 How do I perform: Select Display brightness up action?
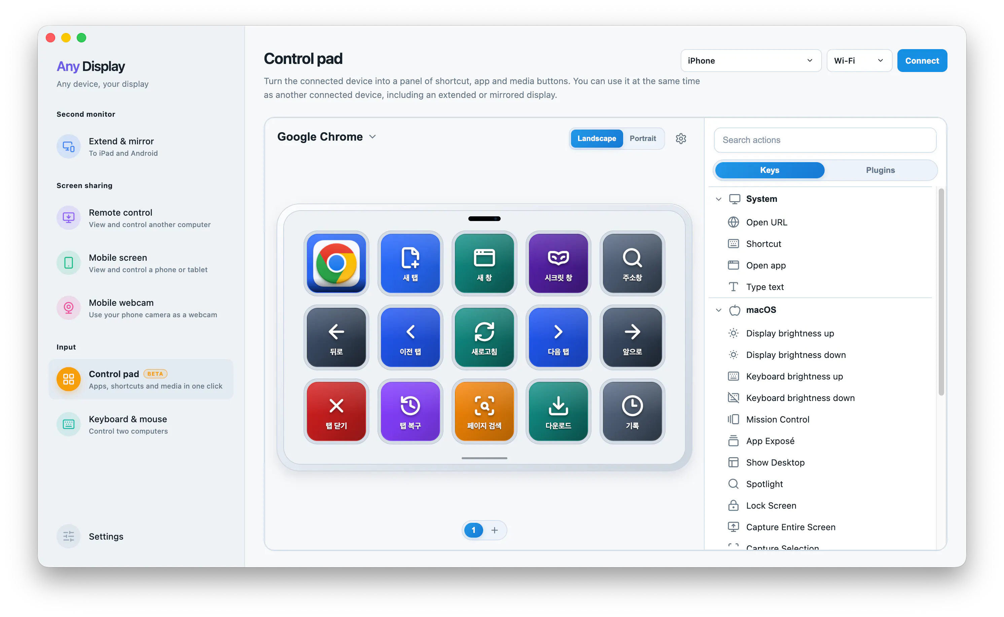pos(821,333)
